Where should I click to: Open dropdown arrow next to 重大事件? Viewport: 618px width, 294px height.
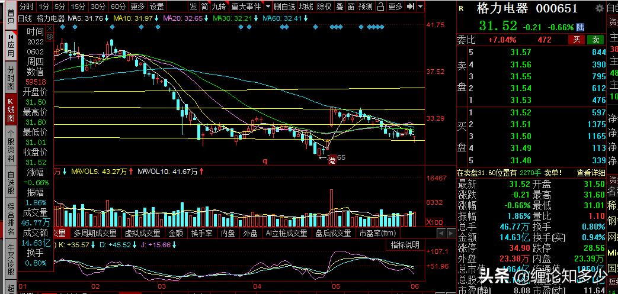(268, 7)
